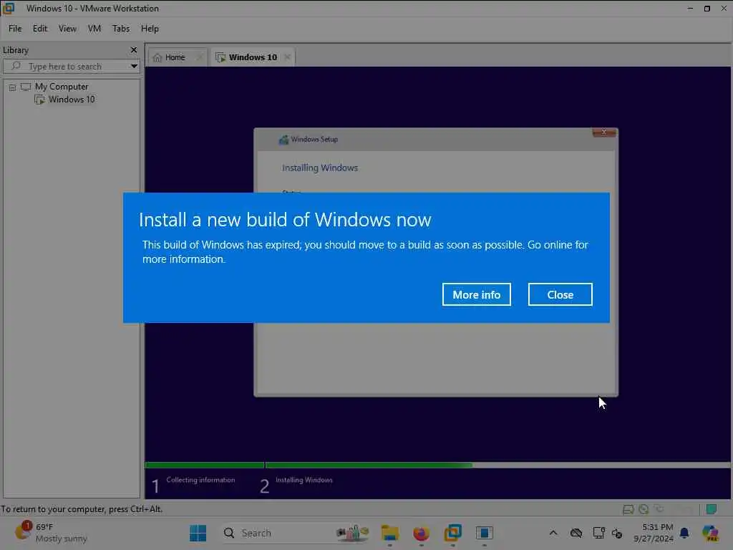Close the Library panel

coord(134,49)
